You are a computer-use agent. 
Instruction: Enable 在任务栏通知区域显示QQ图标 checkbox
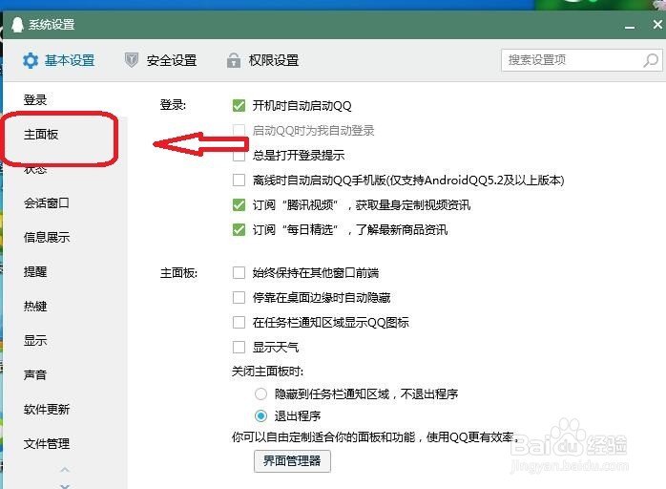coord(239,322)
